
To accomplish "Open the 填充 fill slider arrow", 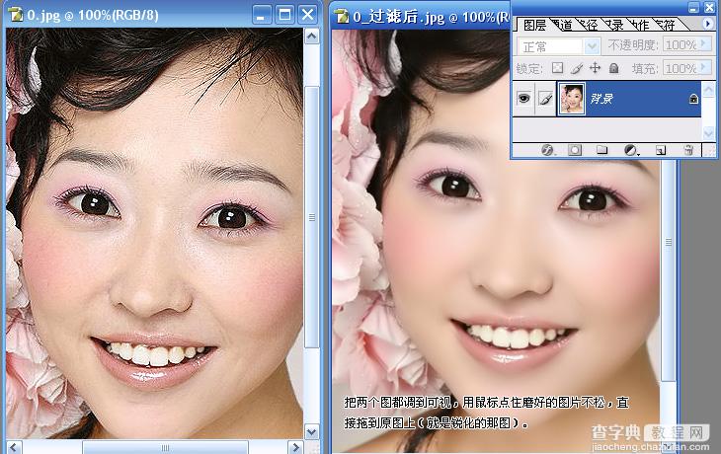I will coord(703,68).
